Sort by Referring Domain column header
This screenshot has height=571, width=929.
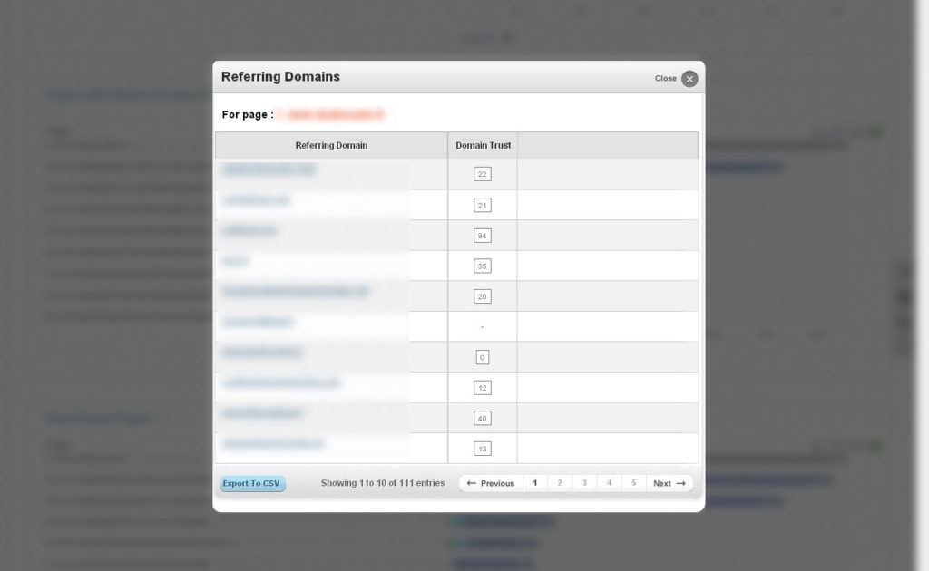331,146
